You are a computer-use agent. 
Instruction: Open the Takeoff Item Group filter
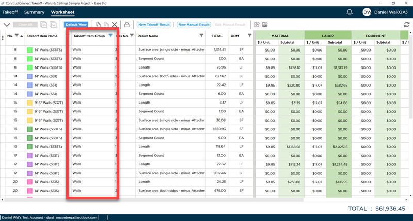(110, 36)
